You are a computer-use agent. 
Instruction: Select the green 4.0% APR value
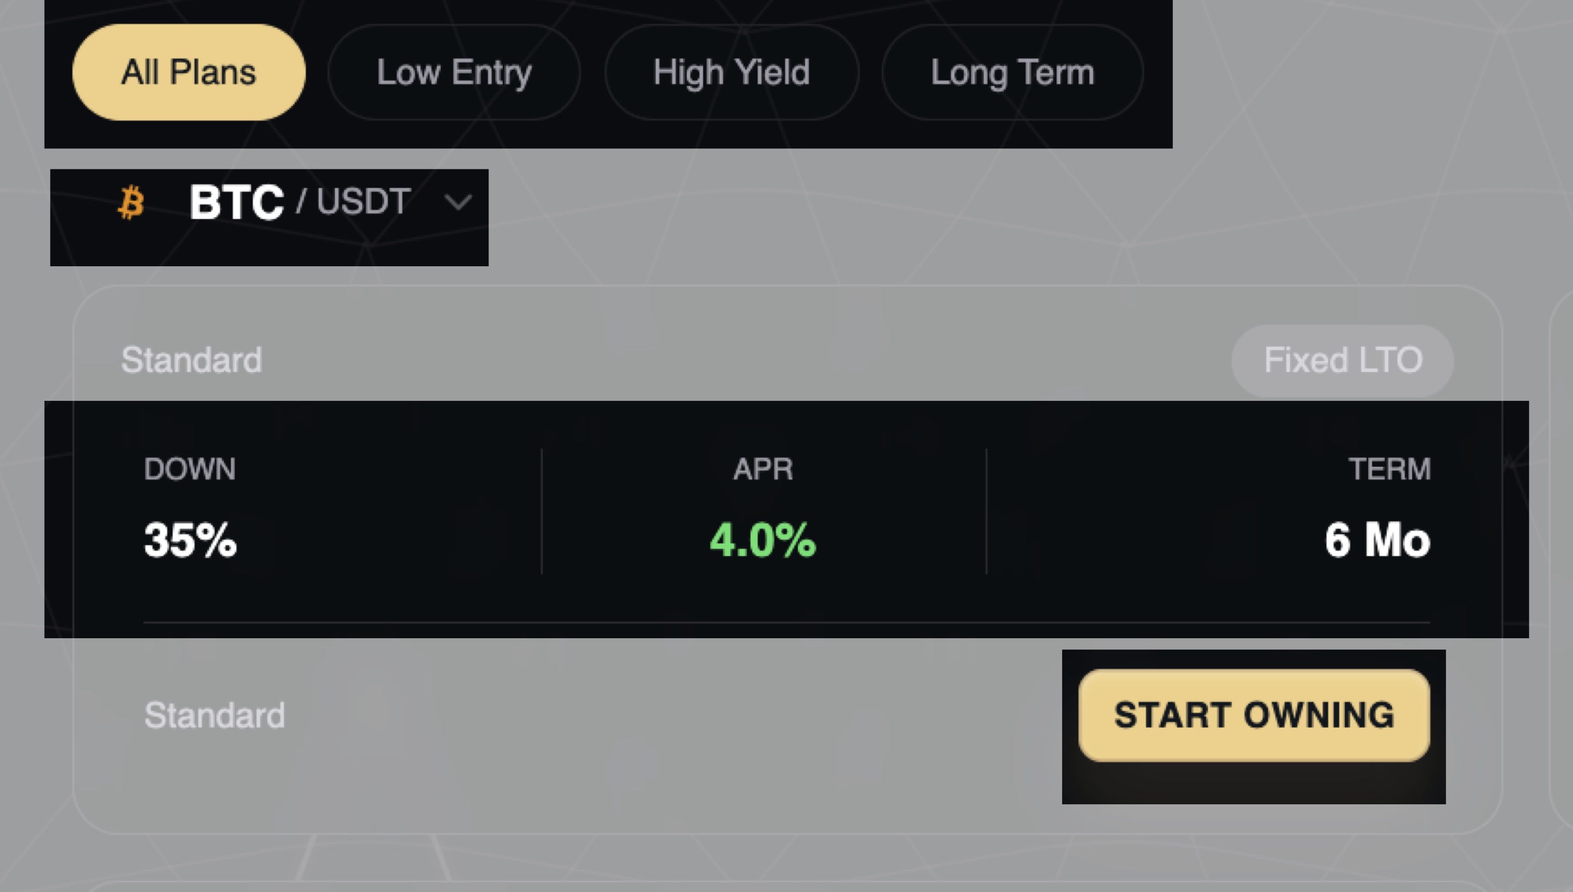point(763,540)
